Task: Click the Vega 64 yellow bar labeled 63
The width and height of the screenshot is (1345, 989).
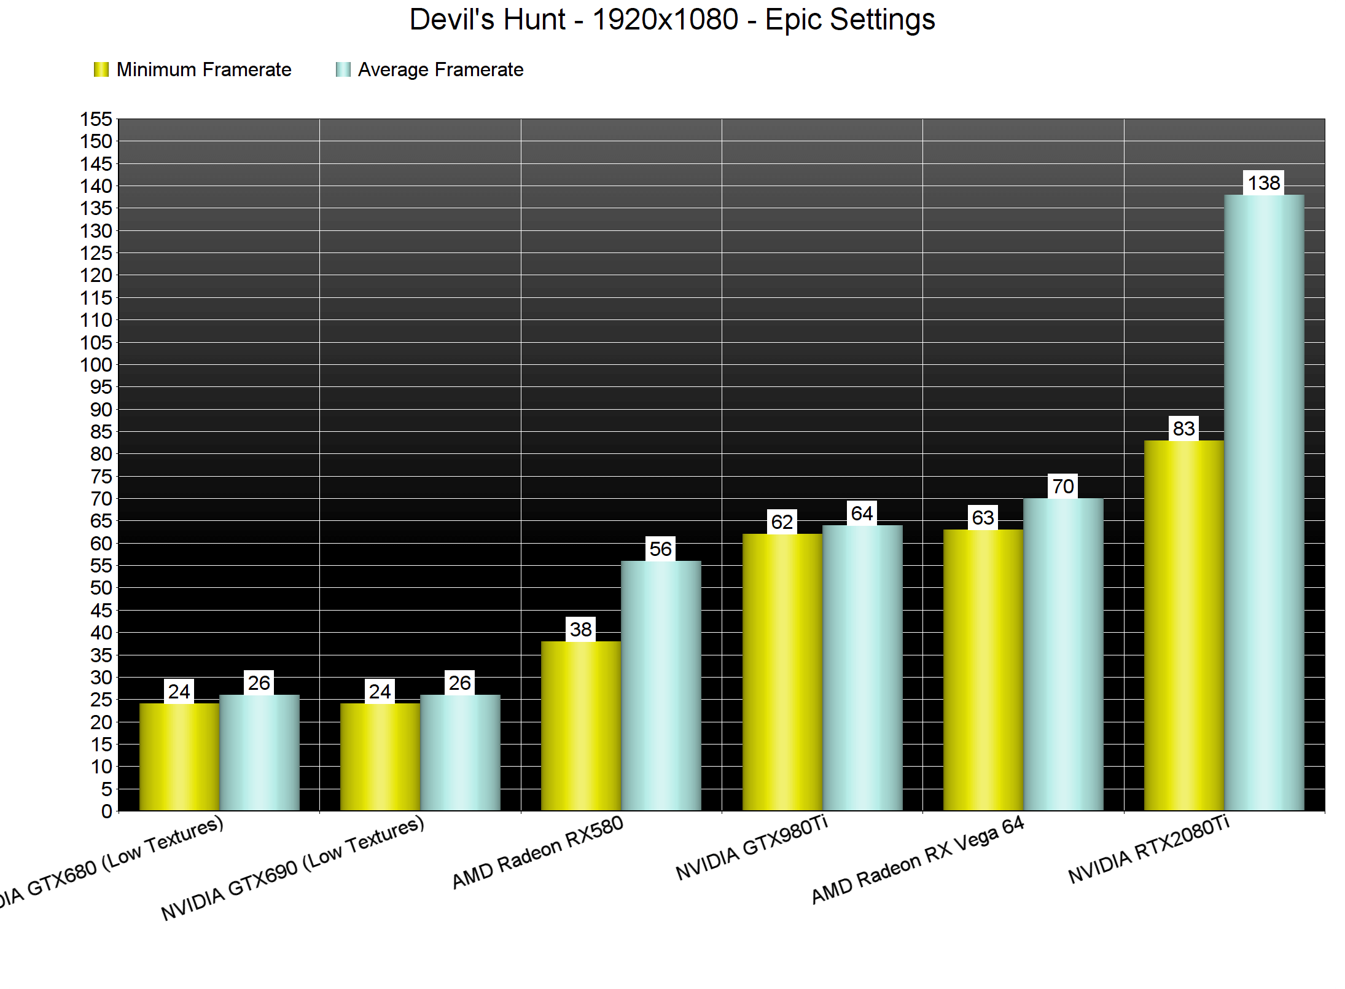Action: [x=983, y=670]
